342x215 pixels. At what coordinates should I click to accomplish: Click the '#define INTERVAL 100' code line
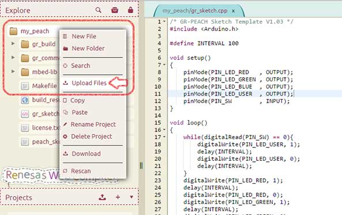(x=204, y=43)
